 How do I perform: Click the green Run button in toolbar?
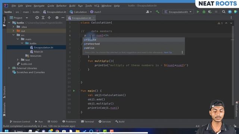pos(198,12)
